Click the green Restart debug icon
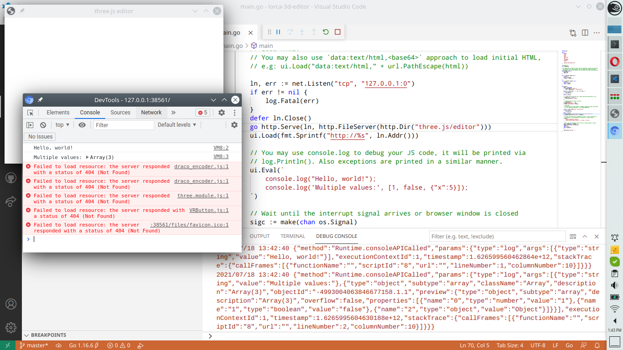 pos(325,32)
